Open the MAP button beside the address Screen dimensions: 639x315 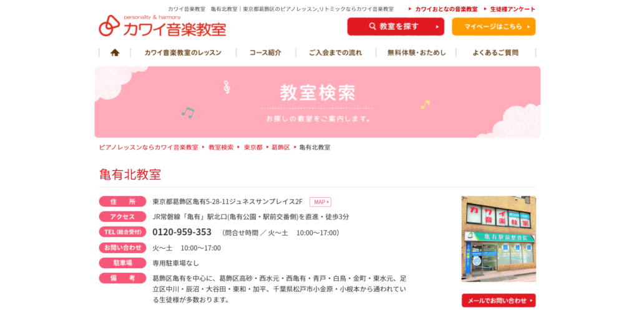coord(320,201)
